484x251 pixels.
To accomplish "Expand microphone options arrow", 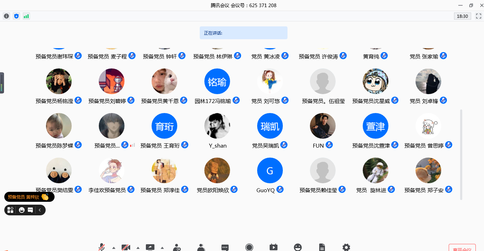I will point(114,248).
